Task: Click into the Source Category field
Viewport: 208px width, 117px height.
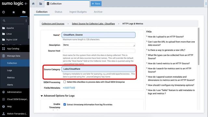Action: pos(98,69)
